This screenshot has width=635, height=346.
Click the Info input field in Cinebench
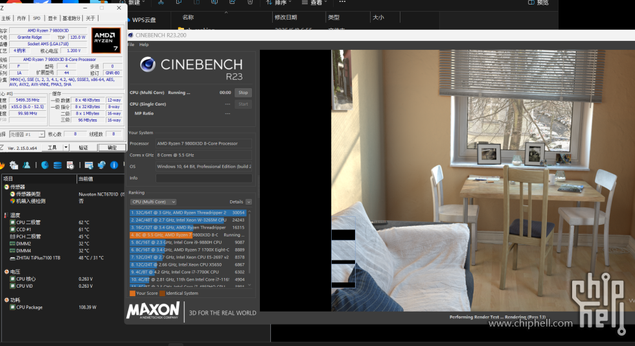click(203, 178)
